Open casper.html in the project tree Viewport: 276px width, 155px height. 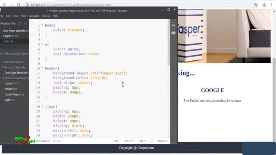[12, 84]
